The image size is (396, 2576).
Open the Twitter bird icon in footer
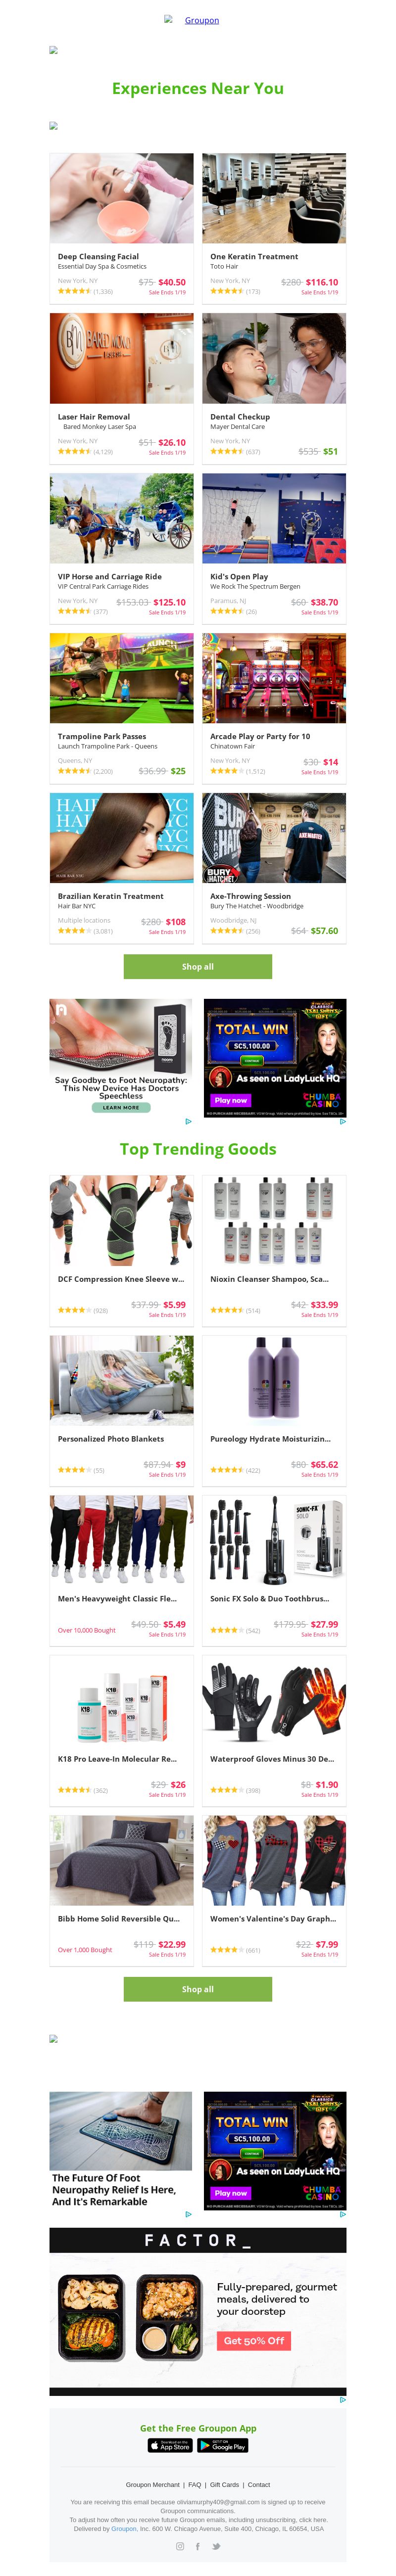216,2546
